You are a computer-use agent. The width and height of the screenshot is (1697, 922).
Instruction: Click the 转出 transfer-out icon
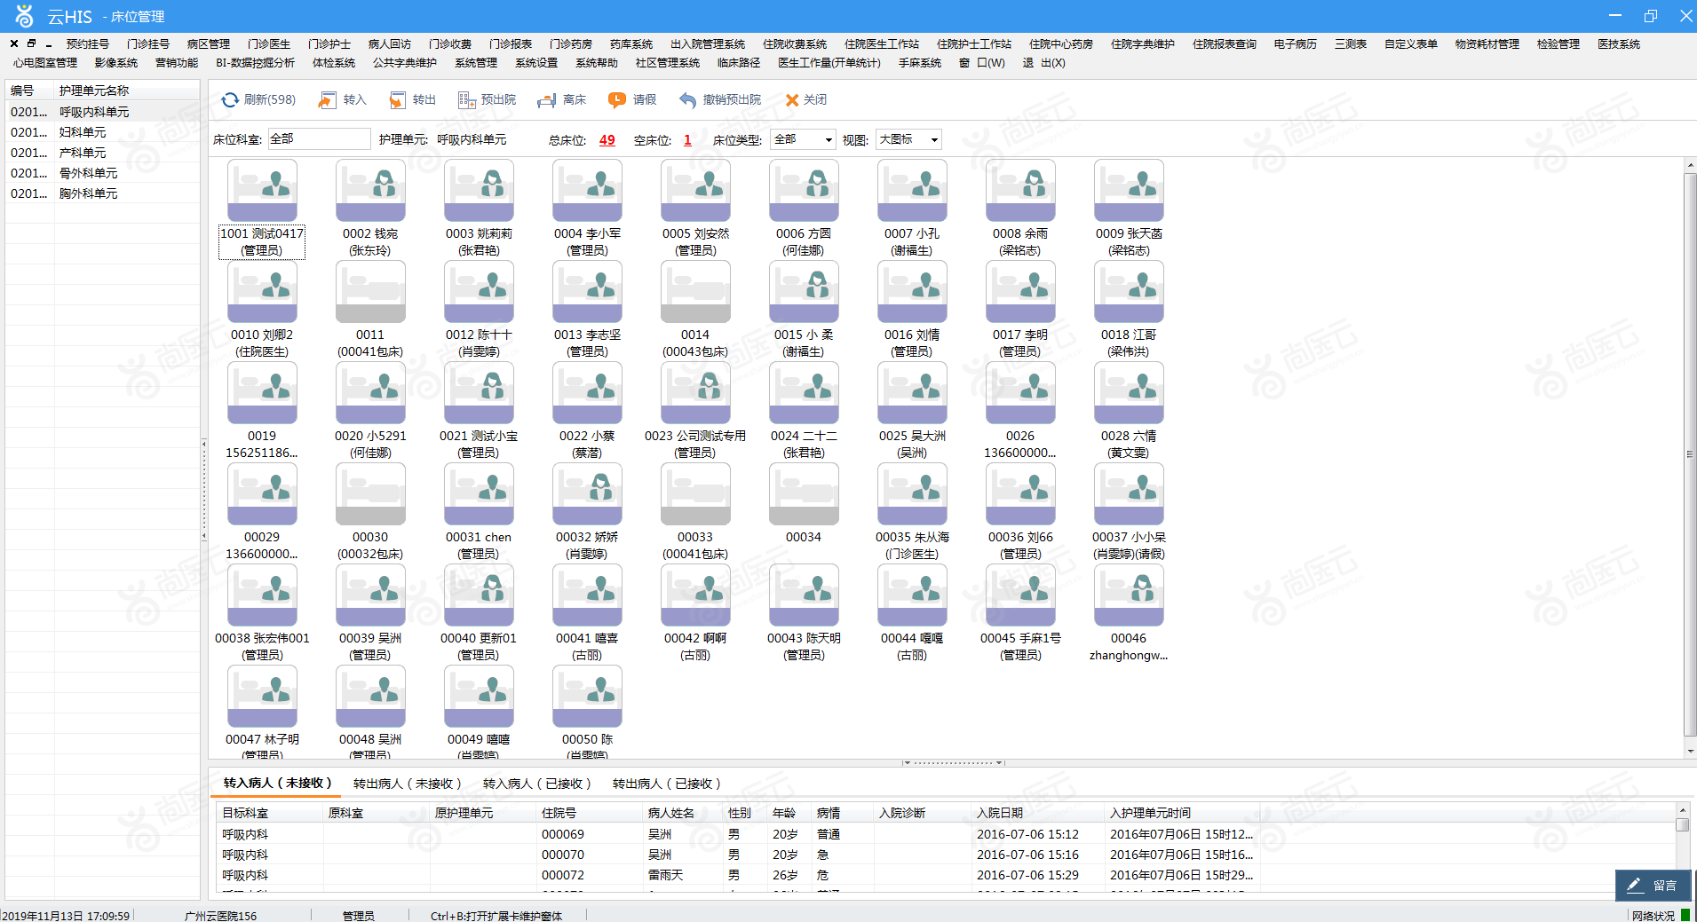pos(398,100)
